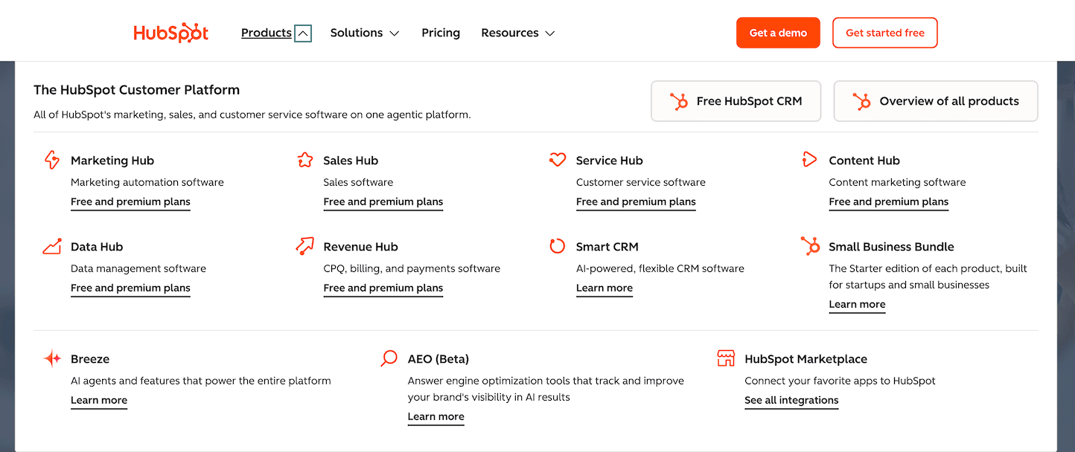Click Learn more under AEO (Beta)
The height and width of the screenshot is (452, 1075).
(436, 416)
